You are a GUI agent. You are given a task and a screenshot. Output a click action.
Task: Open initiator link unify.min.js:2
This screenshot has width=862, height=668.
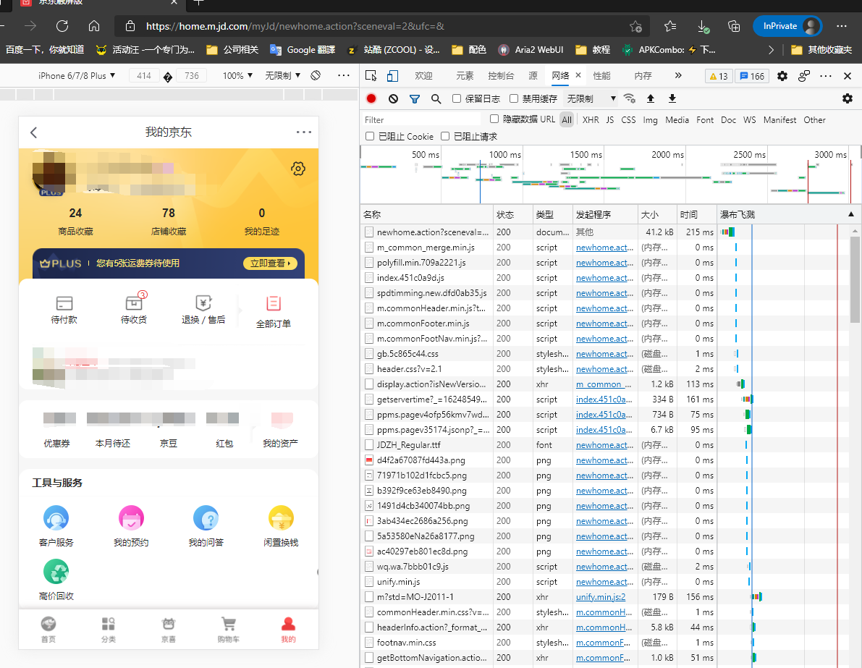click(x=600, y=597)
